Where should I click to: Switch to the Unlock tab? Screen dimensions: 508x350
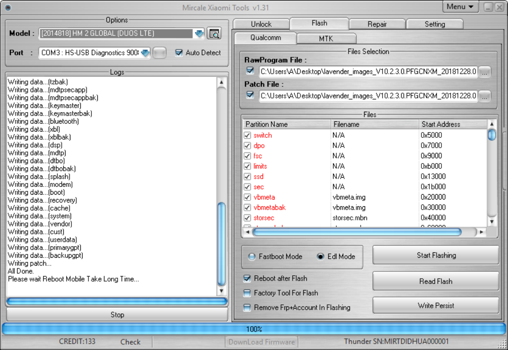coord(261,24)
